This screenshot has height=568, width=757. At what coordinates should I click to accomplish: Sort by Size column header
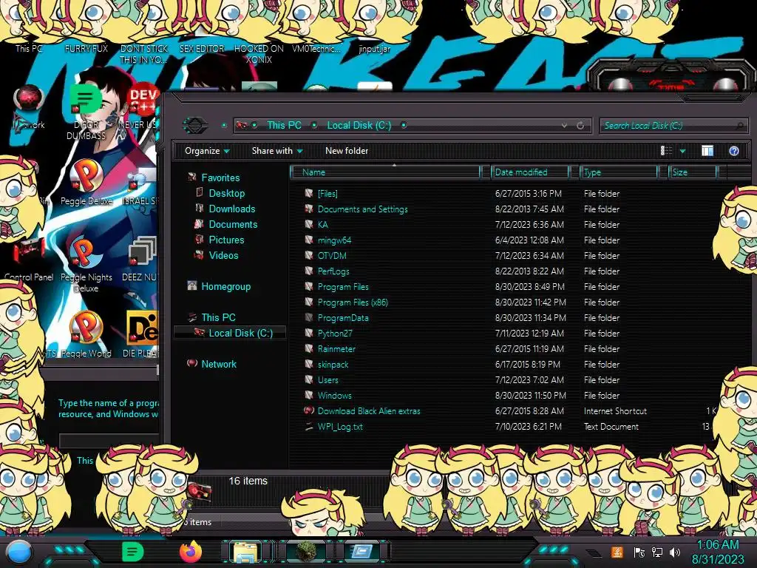point(693,172)
